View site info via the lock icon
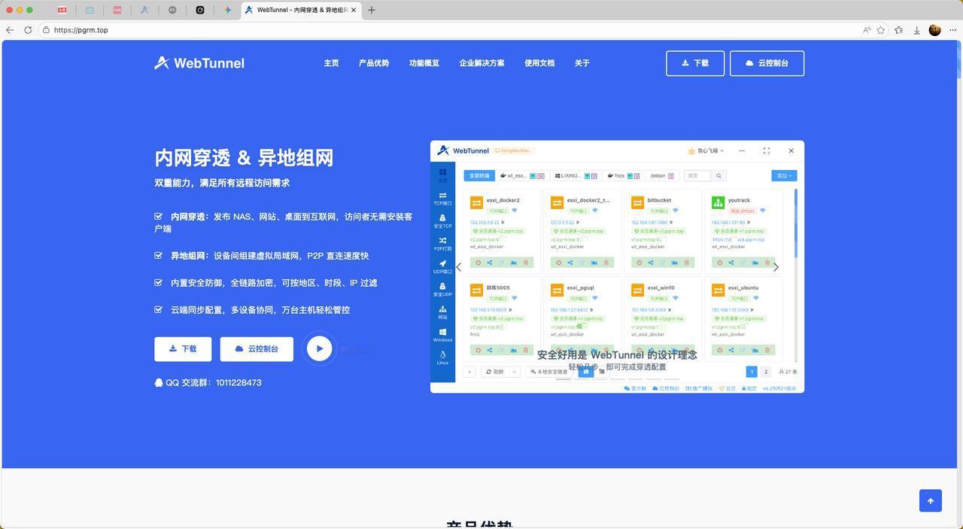The height and width of the screenshot is (529, 963). [46, 30]
